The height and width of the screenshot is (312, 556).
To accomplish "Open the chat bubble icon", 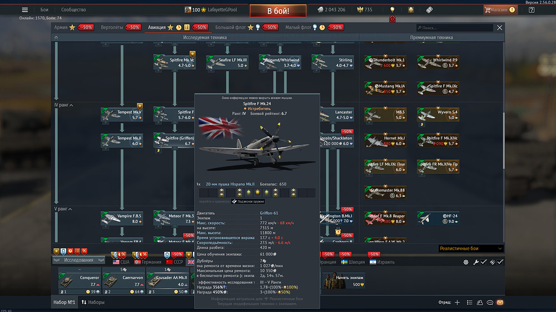I will coord(490,303).
